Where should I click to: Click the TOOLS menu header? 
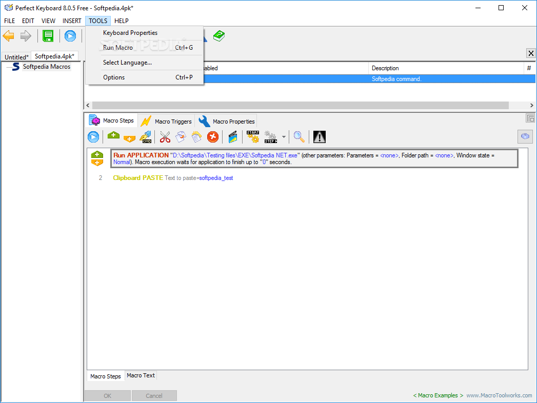click(x=98, y=21)
